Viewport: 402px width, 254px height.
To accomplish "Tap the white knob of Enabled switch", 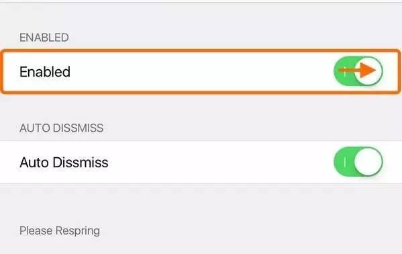I will click(x=368, y=71).
